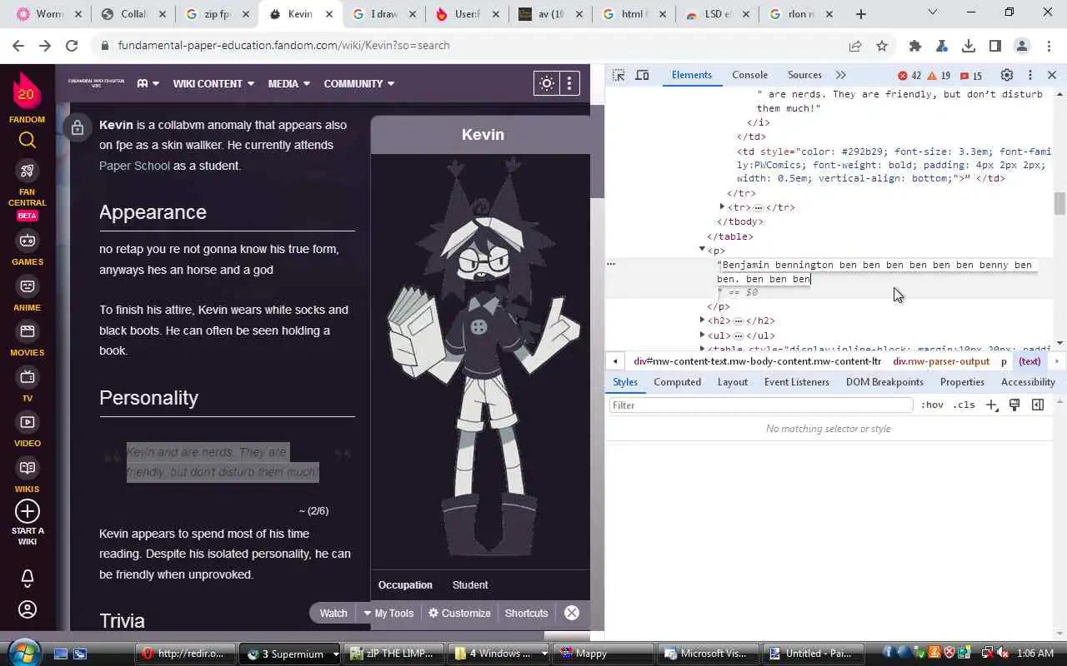
Task: Open Chrome extensions puzzle icon
Action: coord(915,46)
